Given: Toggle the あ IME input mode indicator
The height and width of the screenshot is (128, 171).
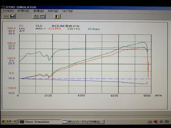Looking at the screenshot, I should tap(161, 122).
